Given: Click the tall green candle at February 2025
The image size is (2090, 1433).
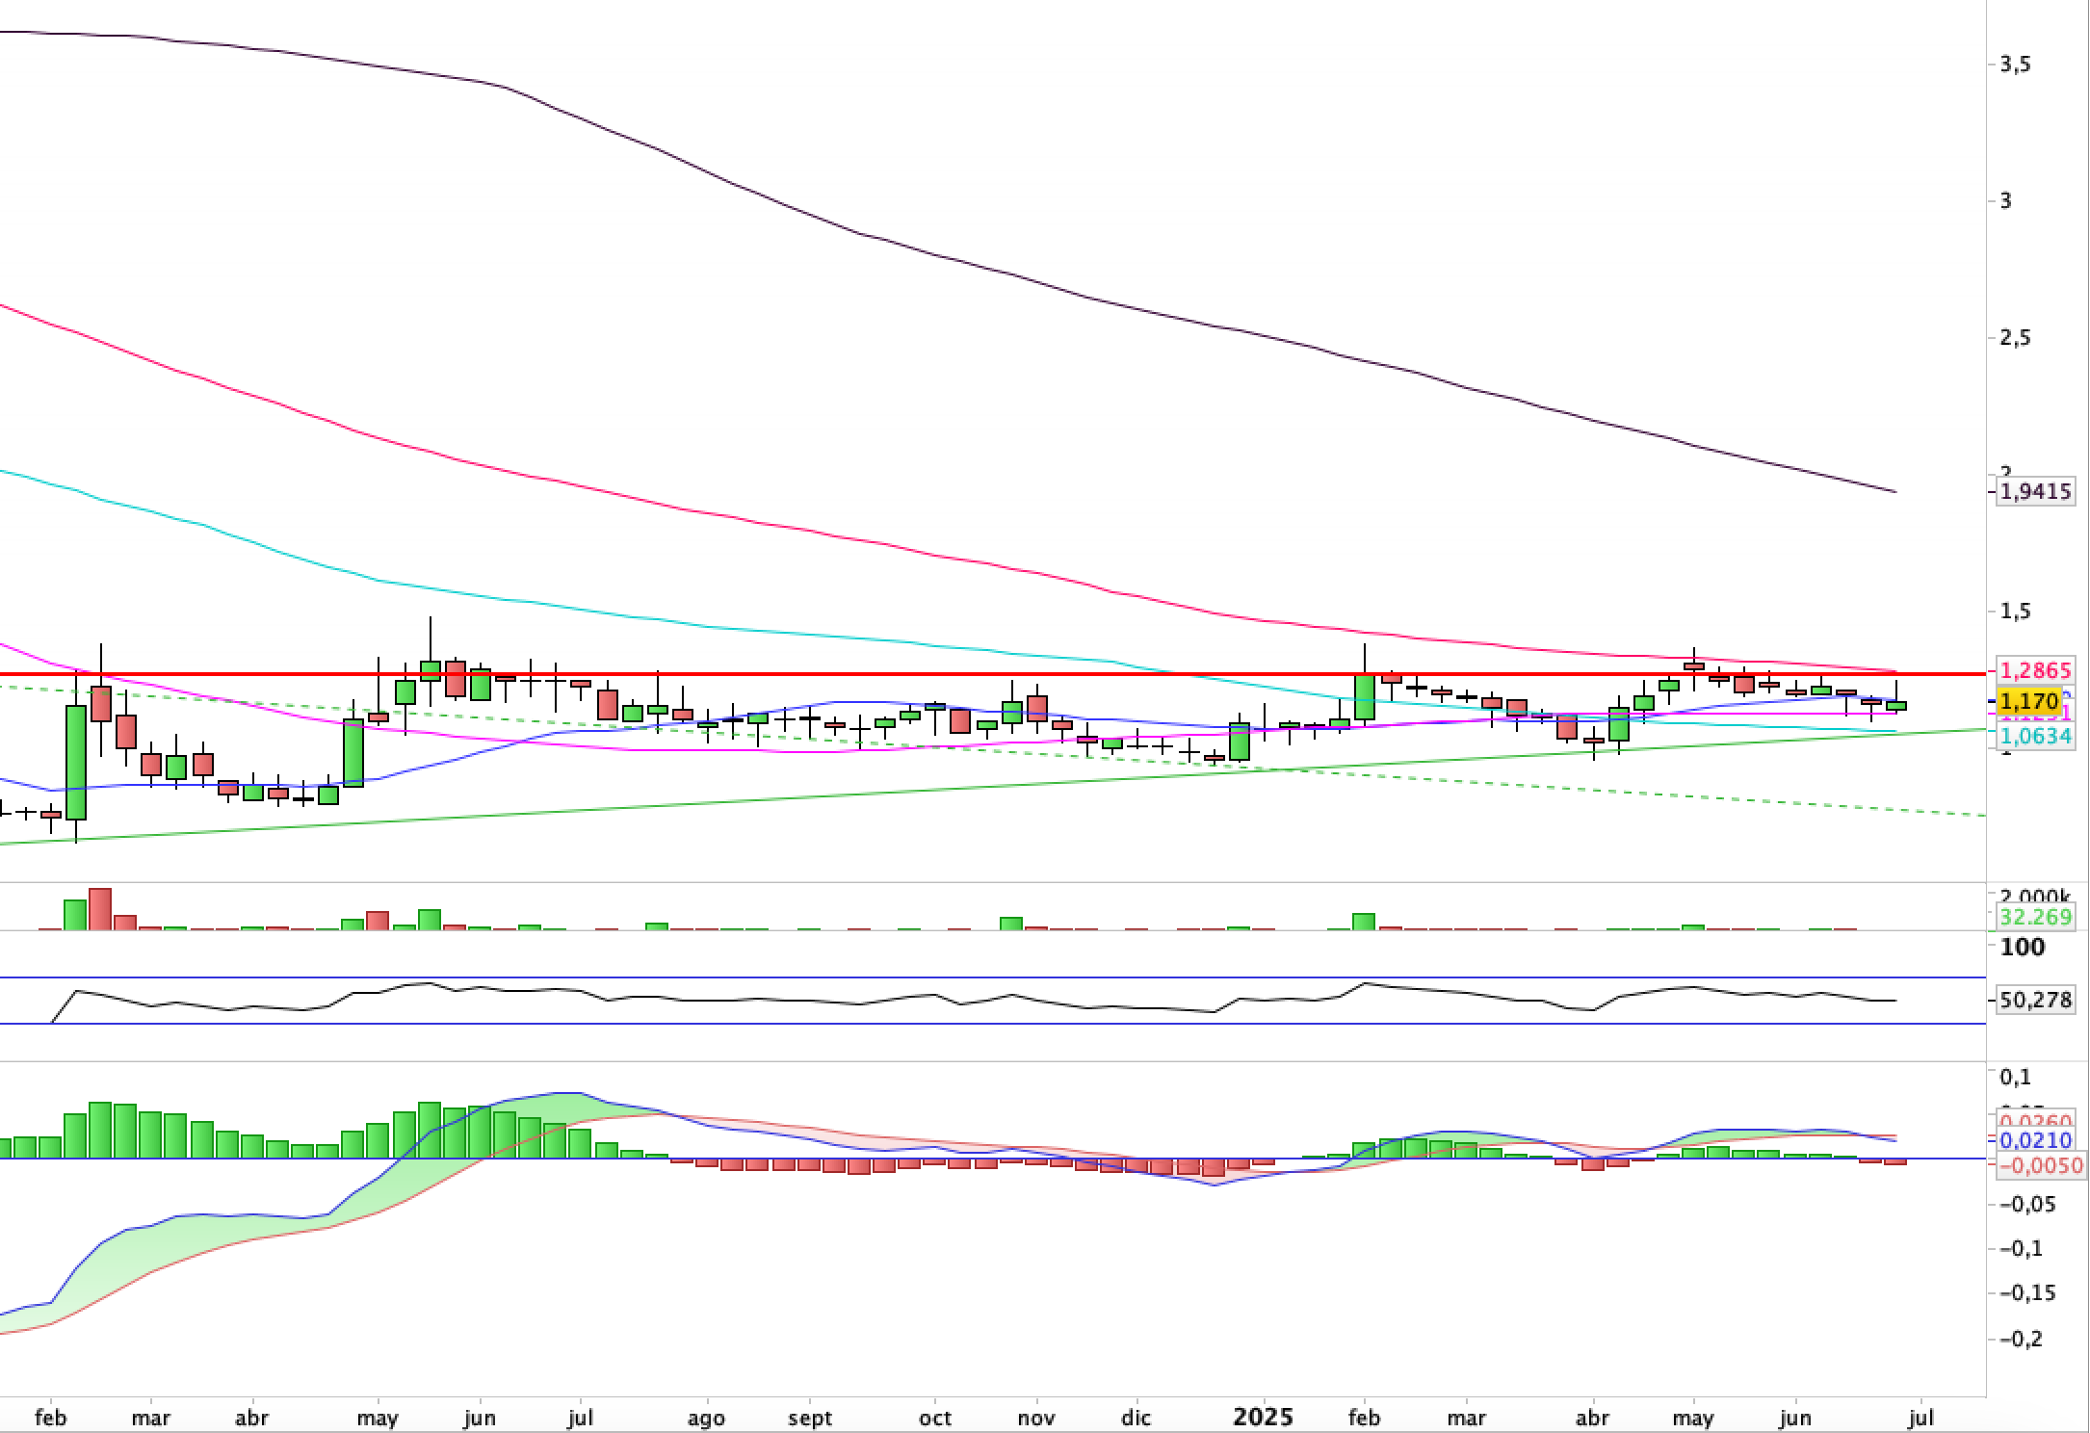Looking at the screenshot, I should pyautogui.click(x=1364, y=697).
